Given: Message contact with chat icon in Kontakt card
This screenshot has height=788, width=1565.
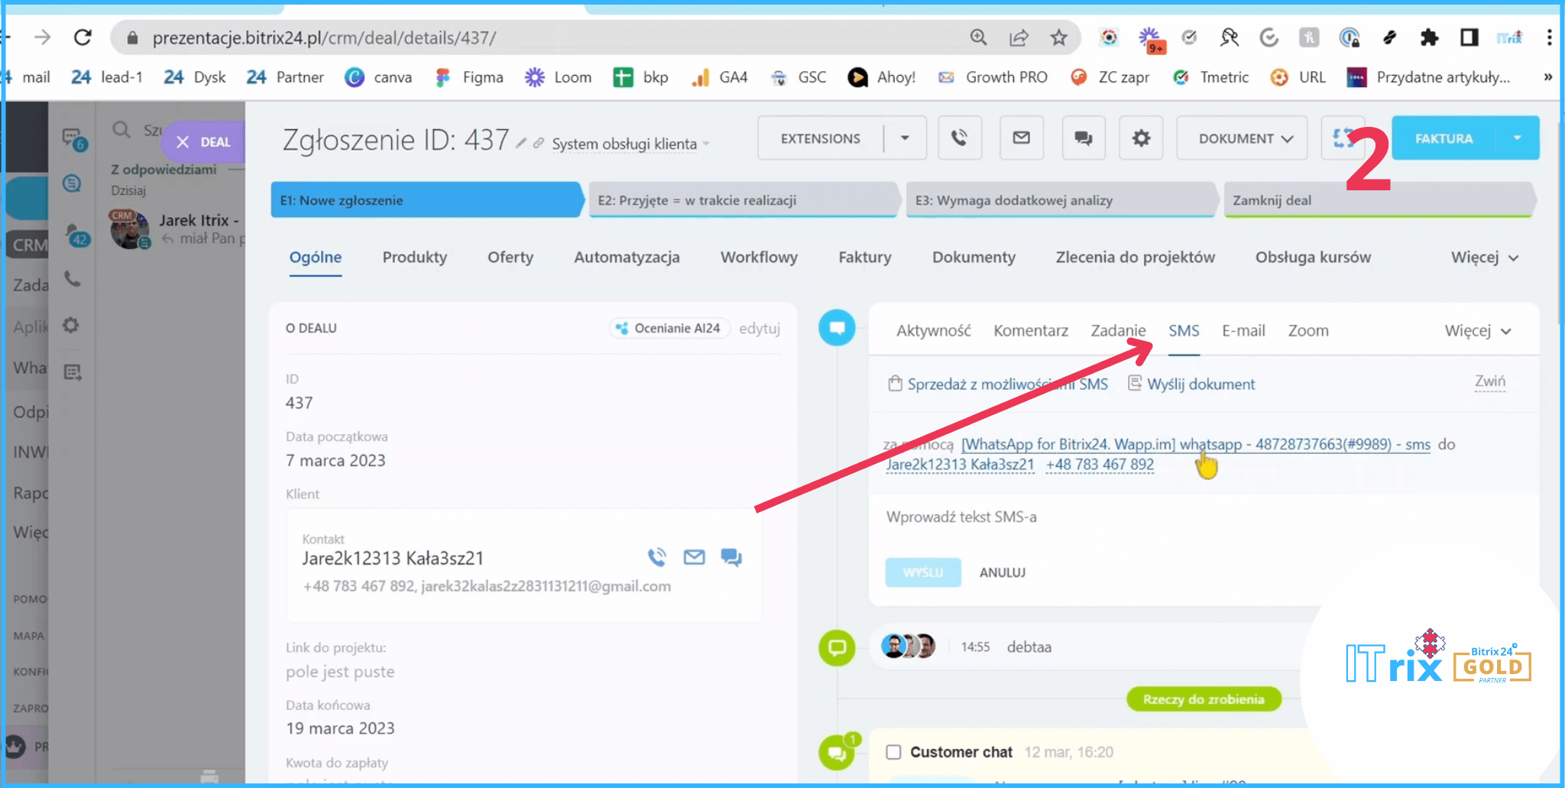Looking at the screenshot, I should [x=731, y=557].
